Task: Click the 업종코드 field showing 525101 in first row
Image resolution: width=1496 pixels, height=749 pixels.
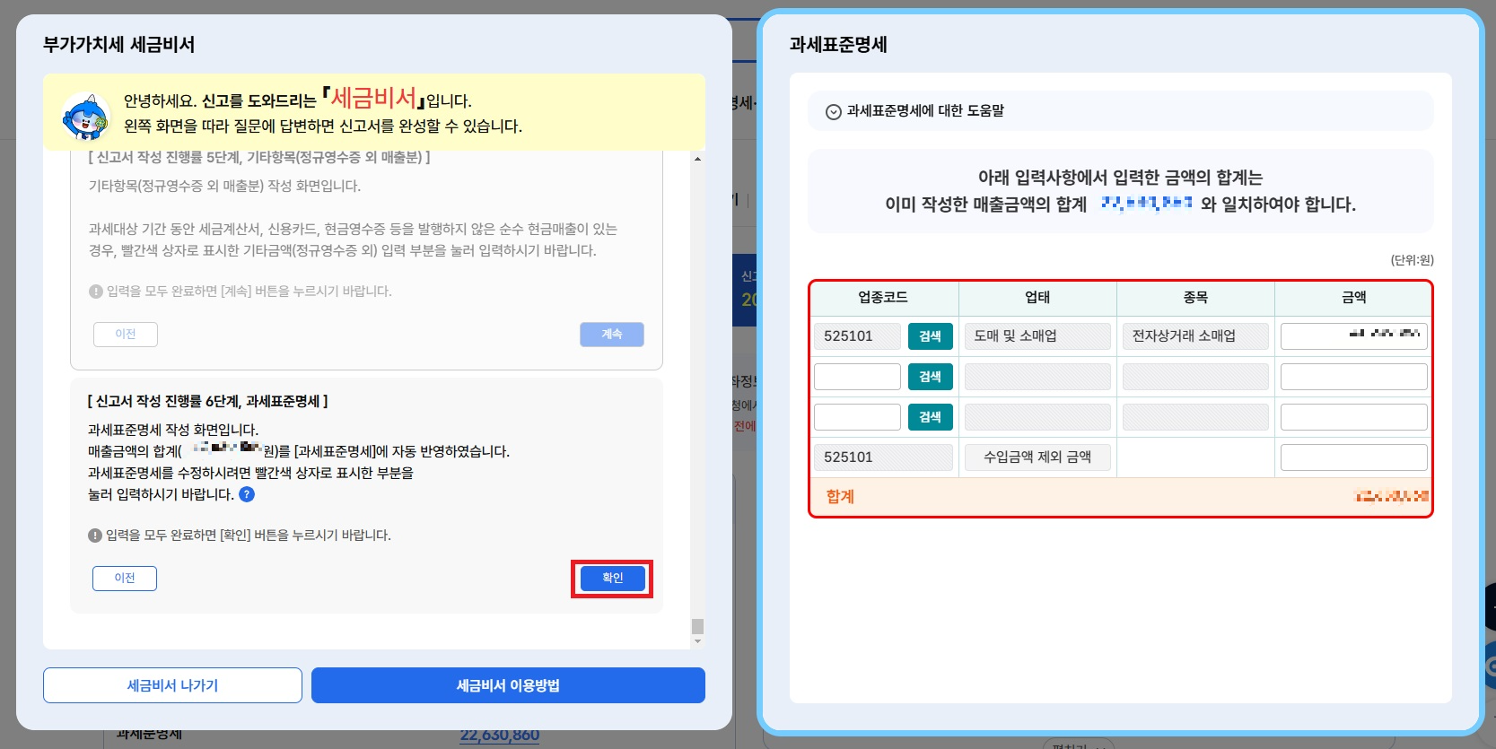Action: (x=857, y=336)
